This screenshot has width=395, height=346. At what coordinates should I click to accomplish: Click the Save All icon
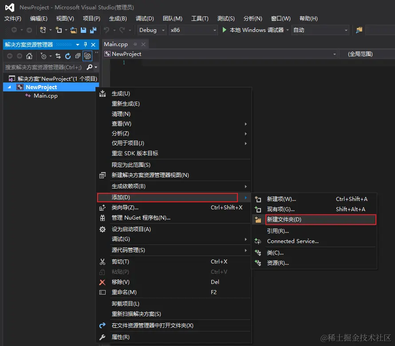coord(93,30)
